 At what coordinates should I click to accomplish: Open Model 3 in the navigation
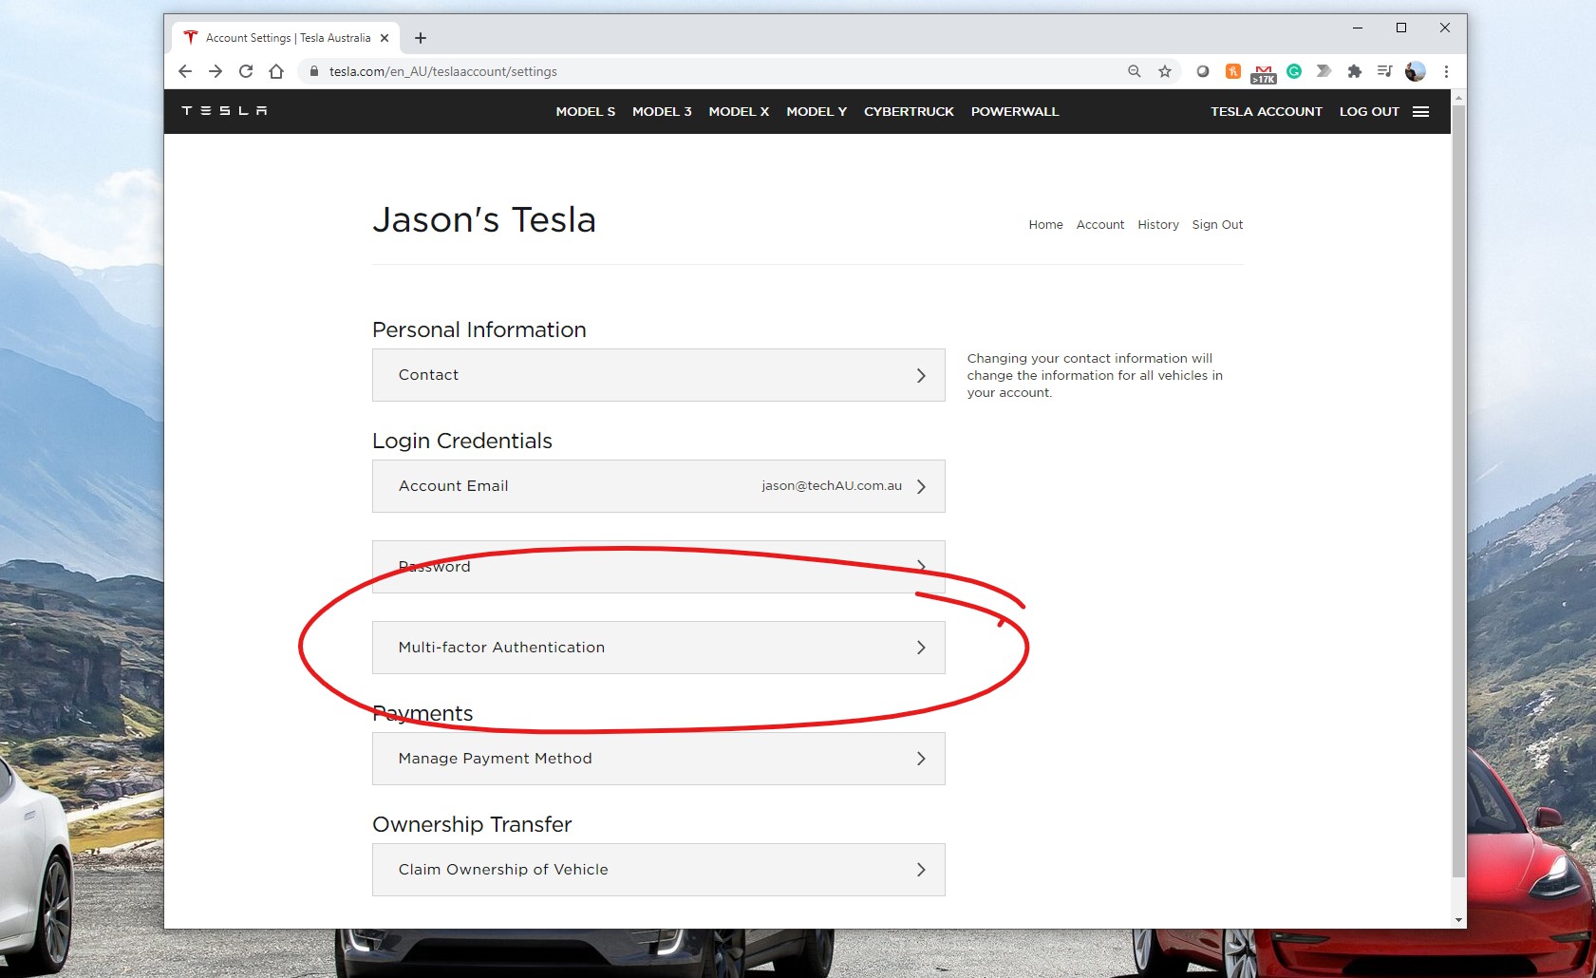click(662, 111)
